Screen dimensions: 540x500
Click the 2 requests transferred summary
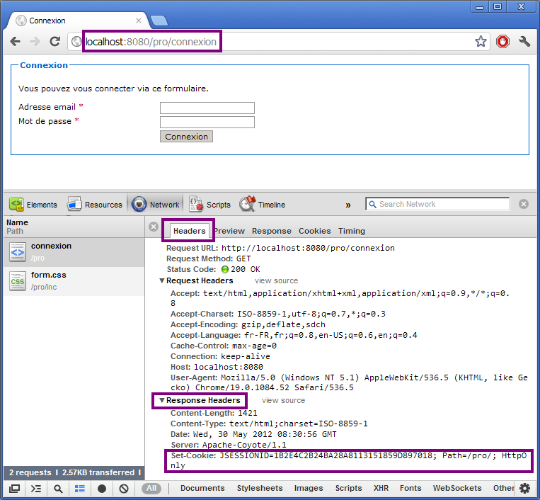74,472
